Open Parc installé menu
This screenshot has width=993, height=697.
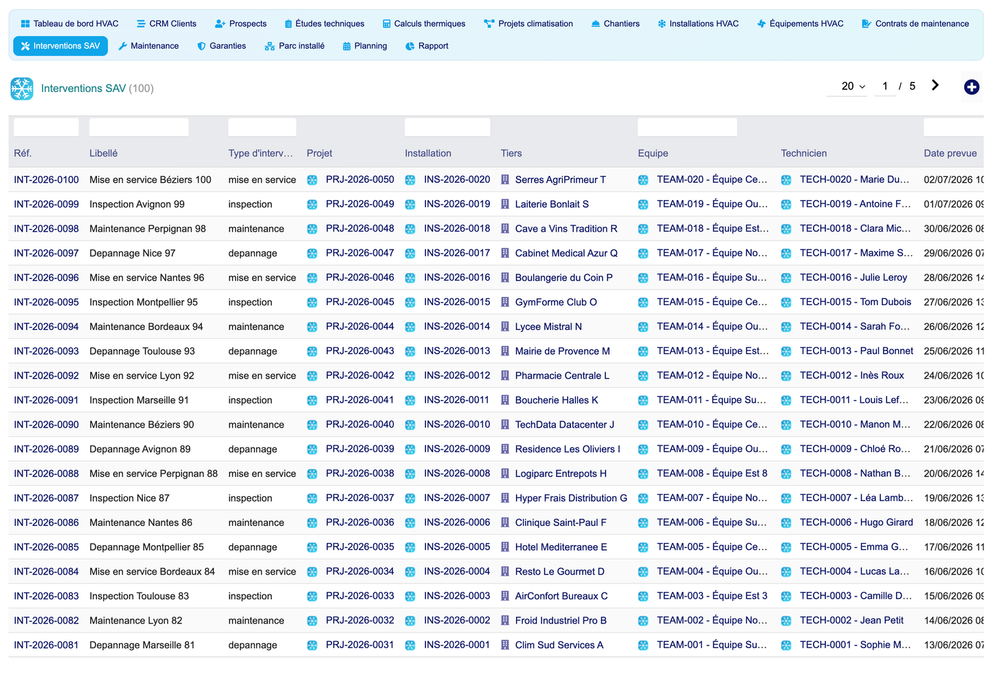point(295,46)
